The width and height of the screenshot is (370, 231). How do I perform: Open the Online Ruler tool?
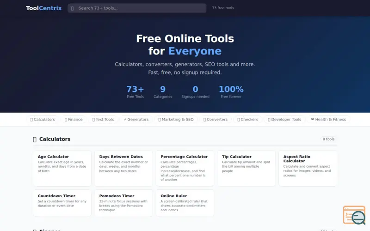pos(185,203)
